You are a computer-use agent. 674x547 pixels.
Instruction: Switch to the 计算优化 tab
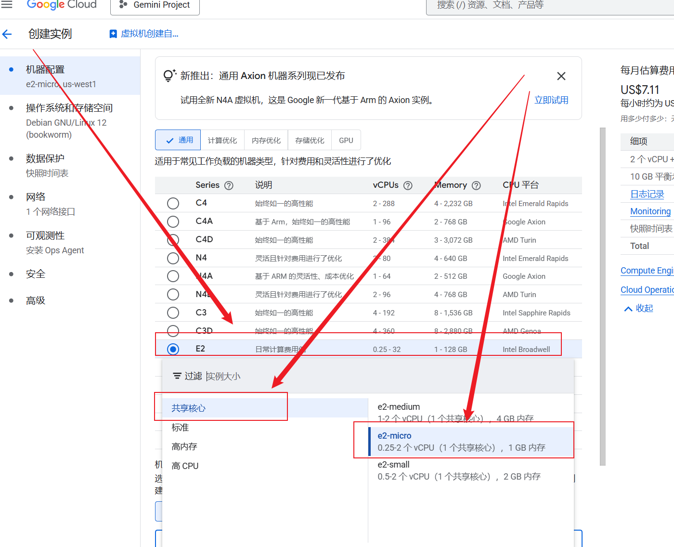tap(222, 140)
